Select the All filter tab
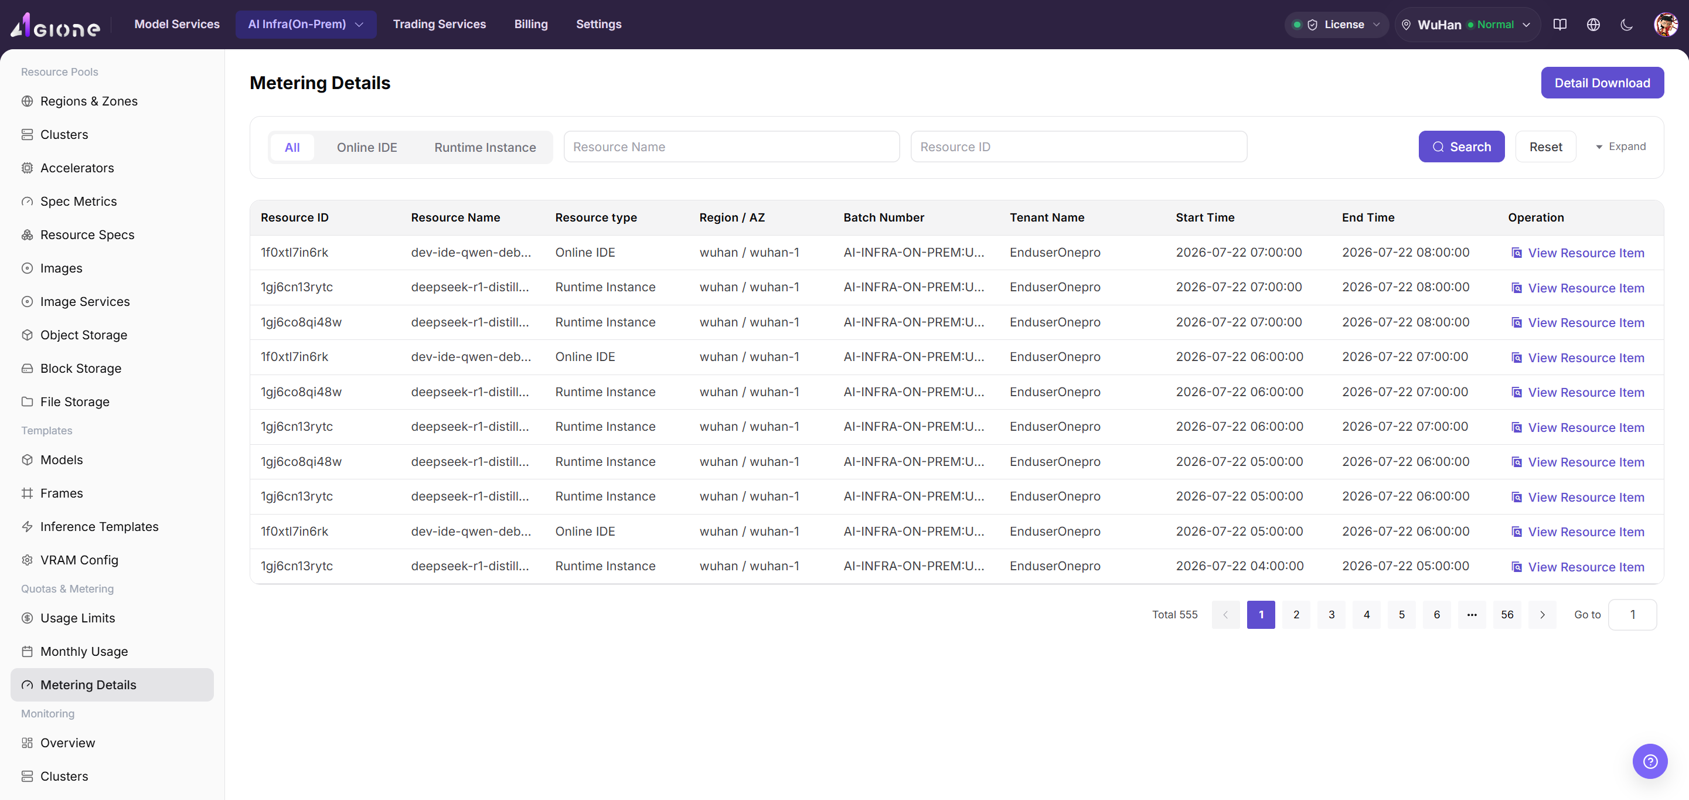1689x800 pixels. coord(292,148)
